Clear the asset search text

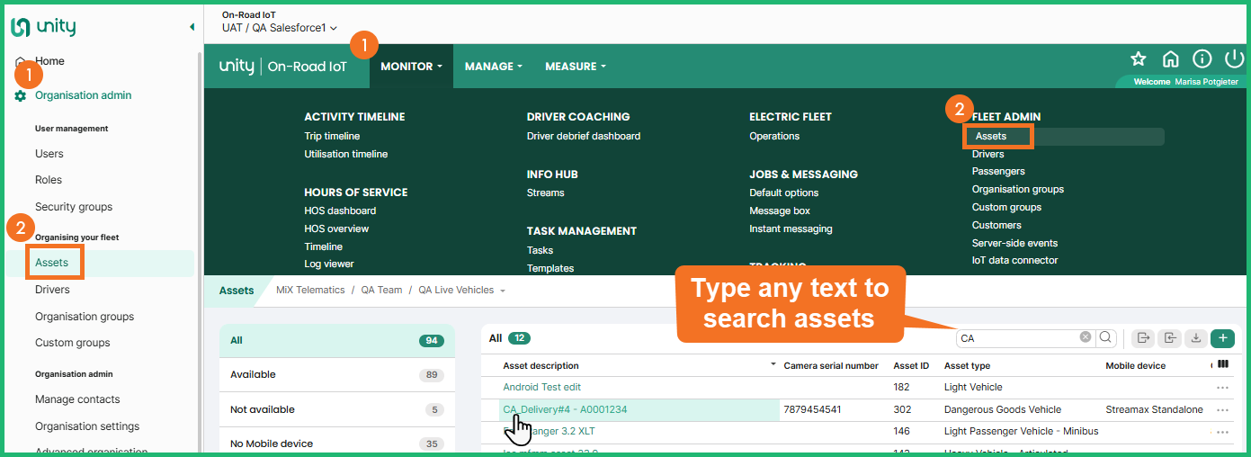click(x=1086, y=337)
